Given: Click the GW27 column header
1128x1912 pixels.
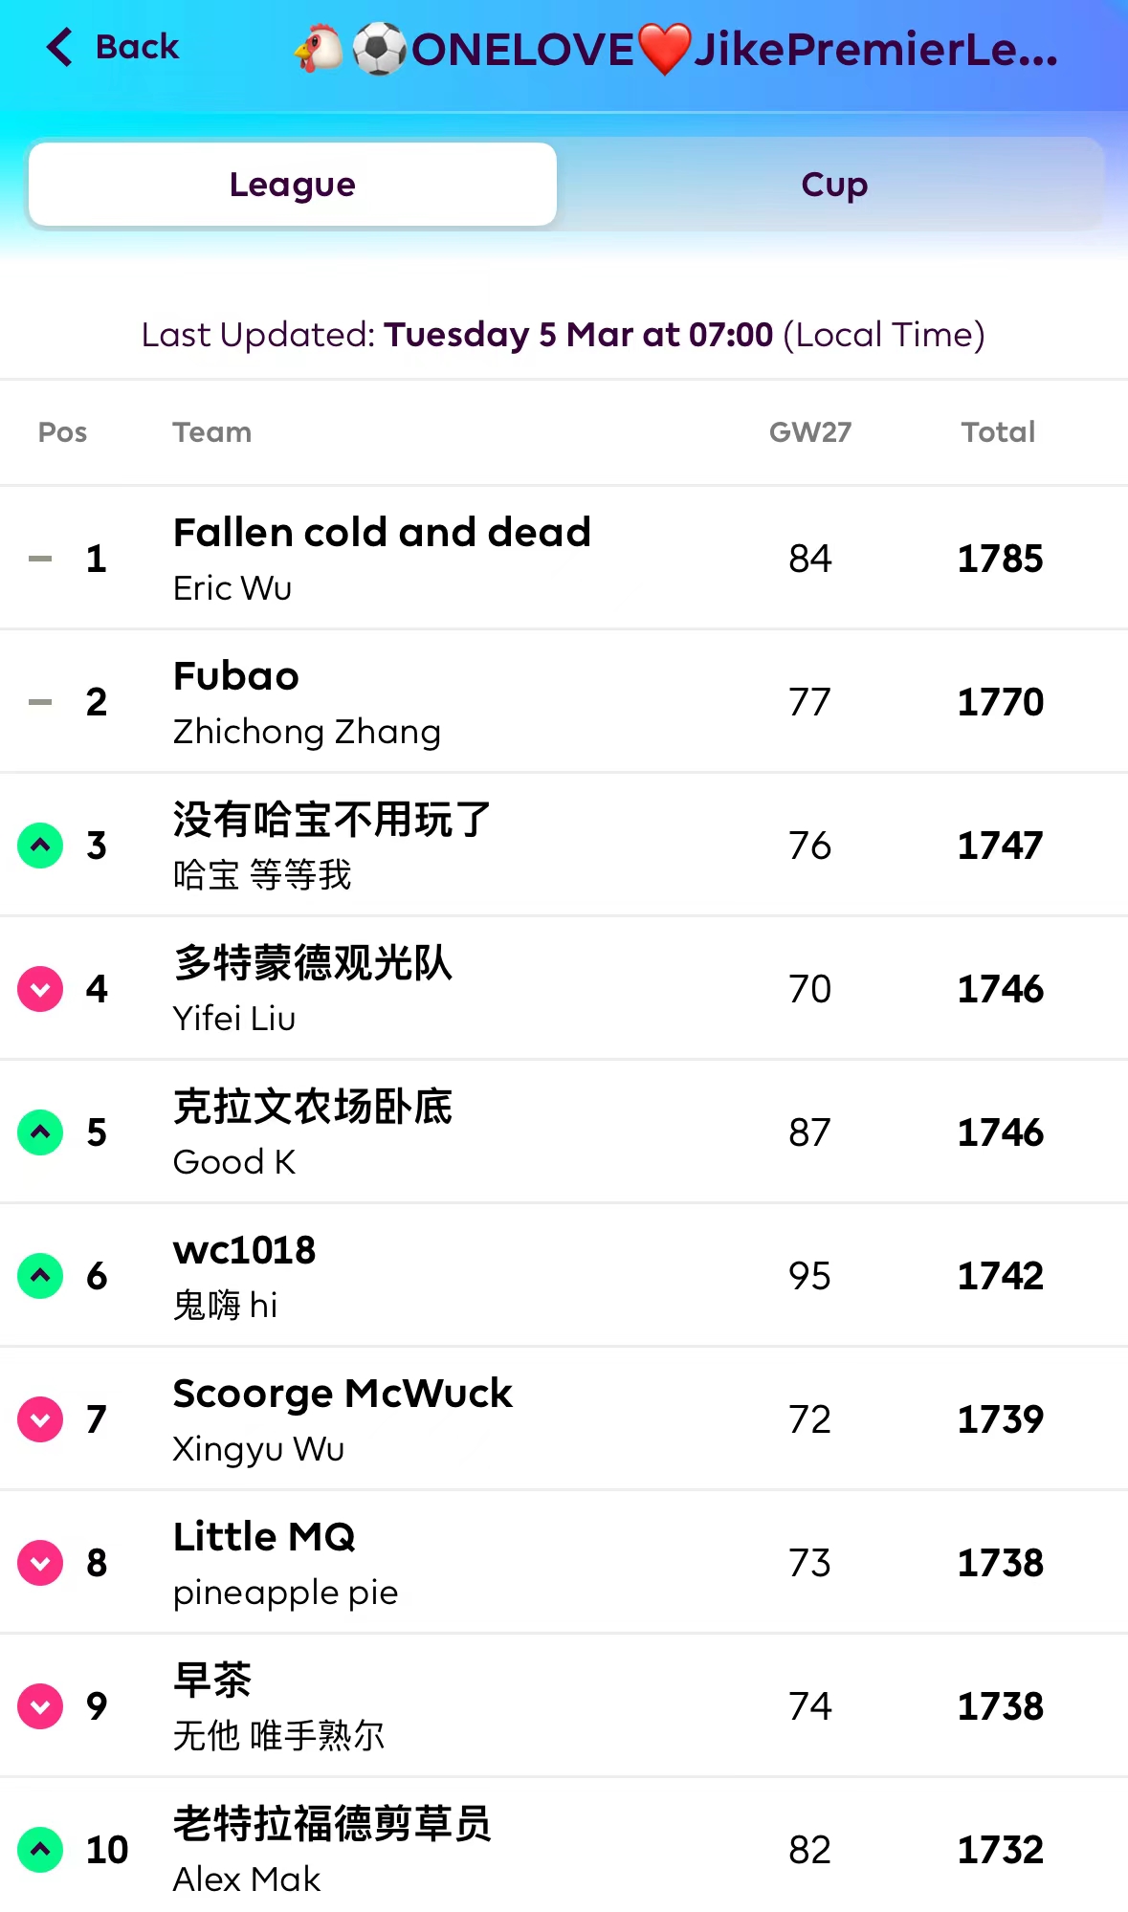Looking at the screenshot, I should [809, 432].
